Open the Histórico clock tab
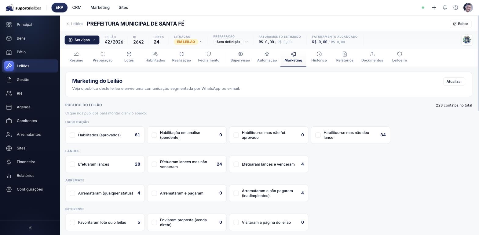The height and width of the screenshot is (235, 479). pos(319,57)
